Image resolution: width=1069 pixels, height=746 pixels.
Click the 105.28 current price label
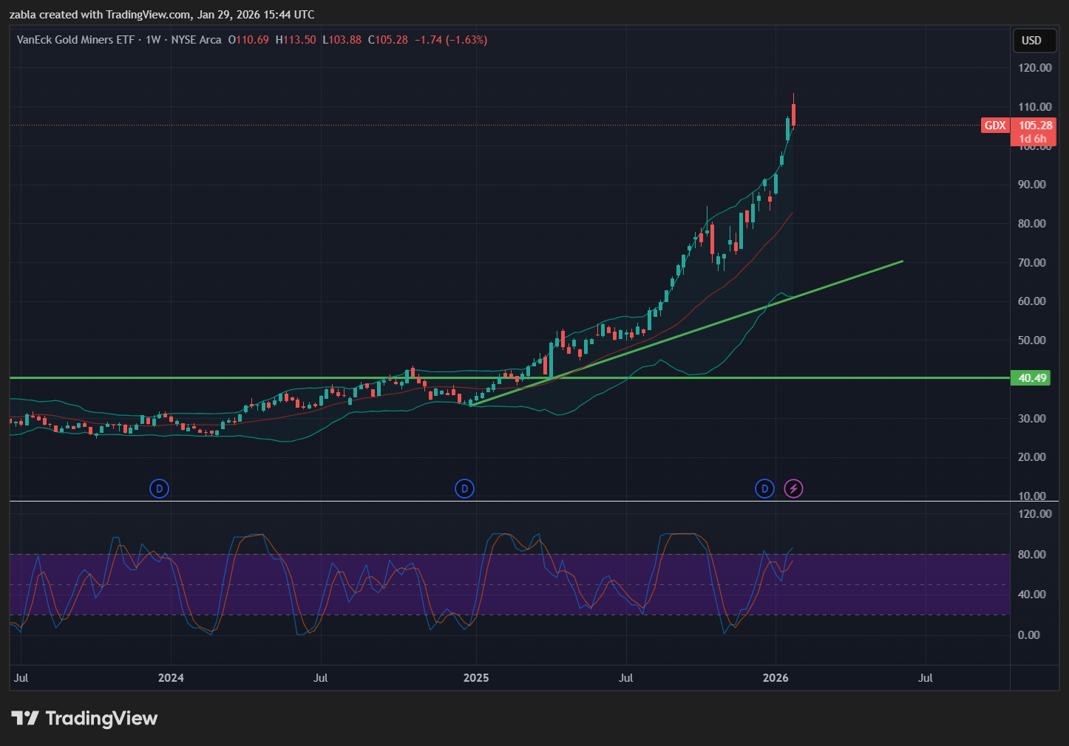click(x=1035, y=126)
